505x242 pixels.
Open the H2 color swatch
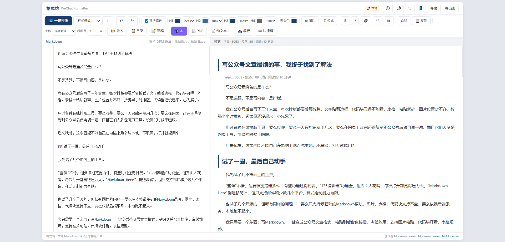click(x=205, y=21)
